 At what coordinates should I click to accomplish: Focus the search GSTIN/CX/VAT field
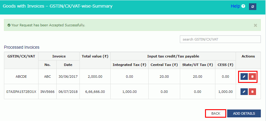(220, 39)
